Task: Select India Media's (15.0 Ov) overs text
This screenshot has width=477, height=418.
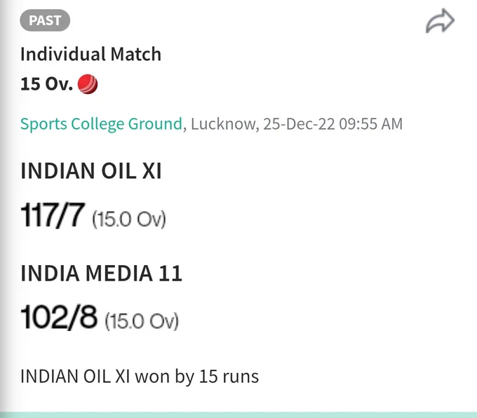Action: (142, 321)
